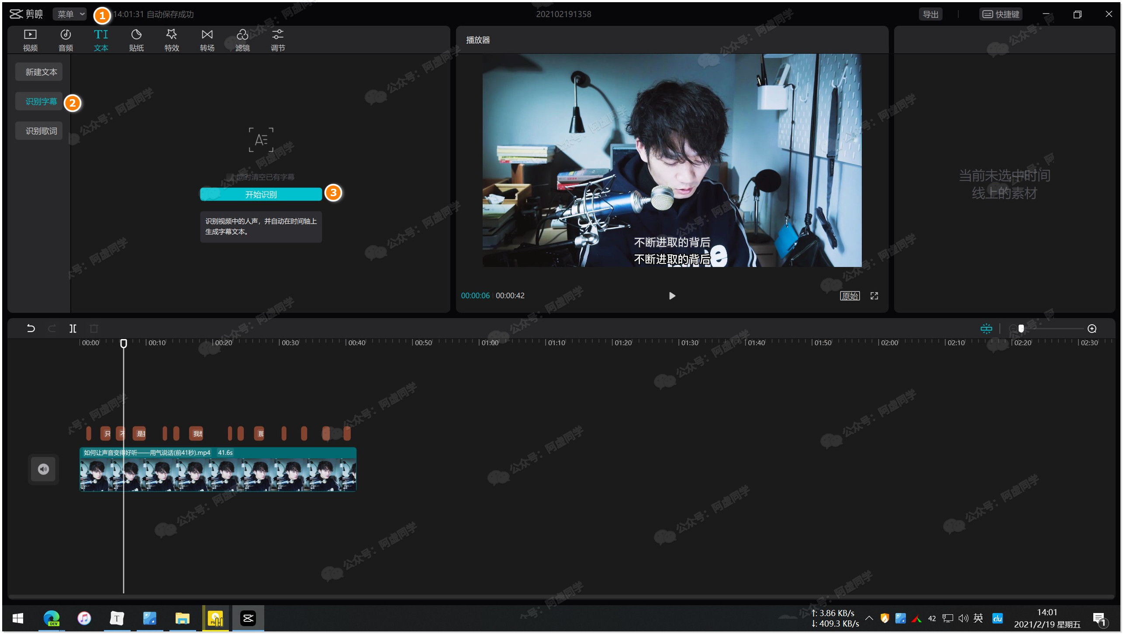Expand the 菜单 dropdown menu
Screen dimensions: 1123x634
pos(70,14)
